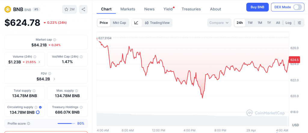Toggle Log scale on chart
The image size is (308, 133).
(x=288, y=23)
